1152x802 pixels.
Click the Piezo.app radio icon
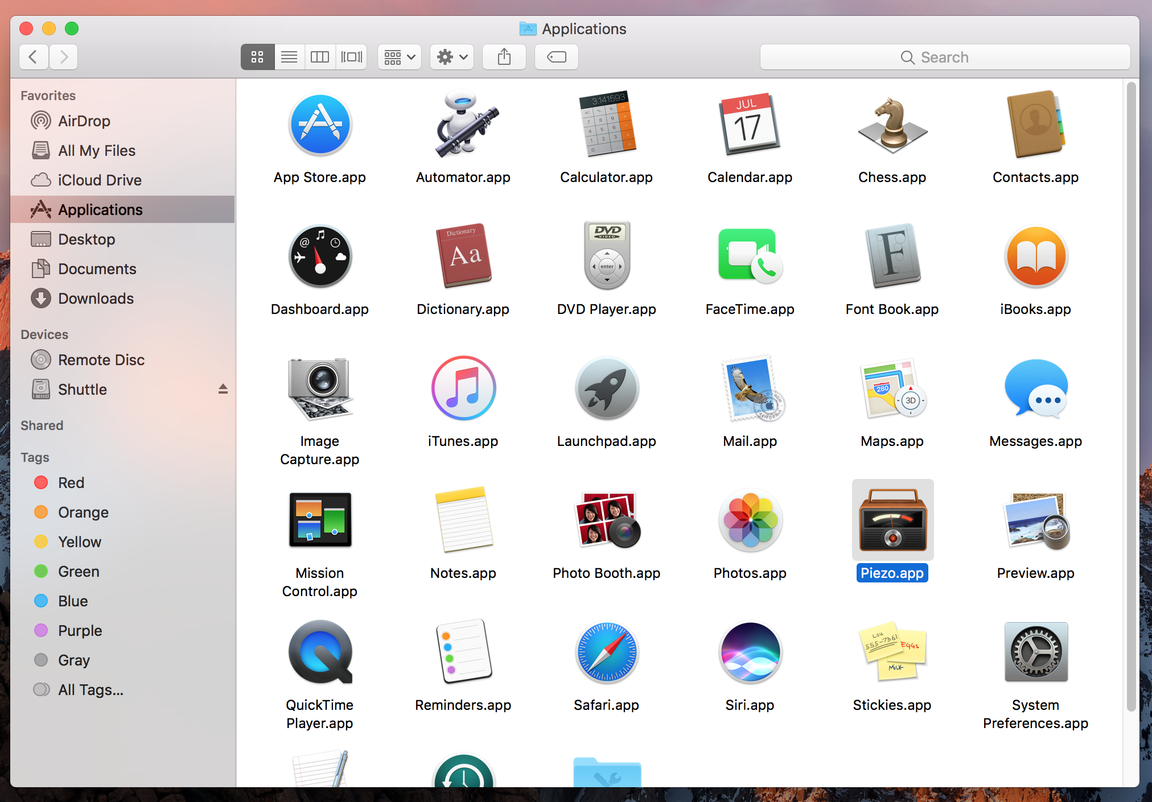point(892,520)
